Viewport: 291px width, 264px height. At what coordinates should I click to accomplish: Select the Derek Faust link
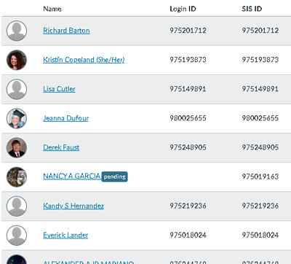pos(61,147)
